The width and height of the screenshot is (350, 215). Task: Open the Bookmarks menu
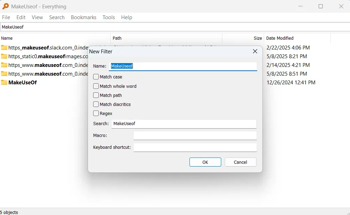pos(83,17)
